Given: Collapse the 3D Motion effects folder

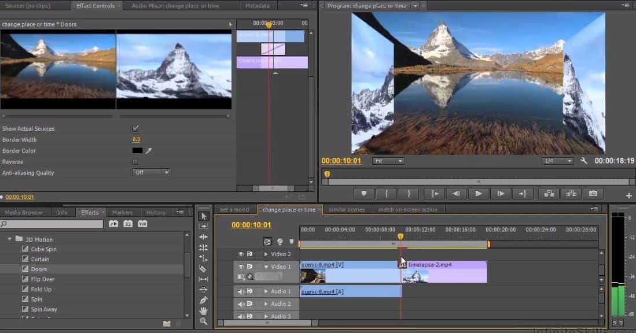Looking at the screenshot, I should pos(9,239).
